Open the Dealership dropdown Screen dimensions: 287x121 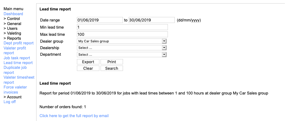122,48
